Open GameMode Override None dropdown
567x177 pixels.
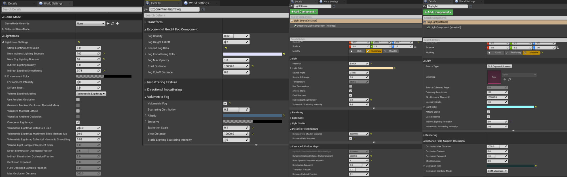tap(91, 24)
